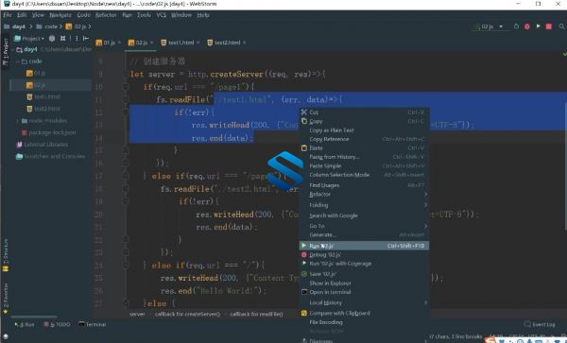Click the code fold marker on line 10
Image resolution: width=567 pixels, height=343 pixels.
pyautogui.click(x=126, y=87)
